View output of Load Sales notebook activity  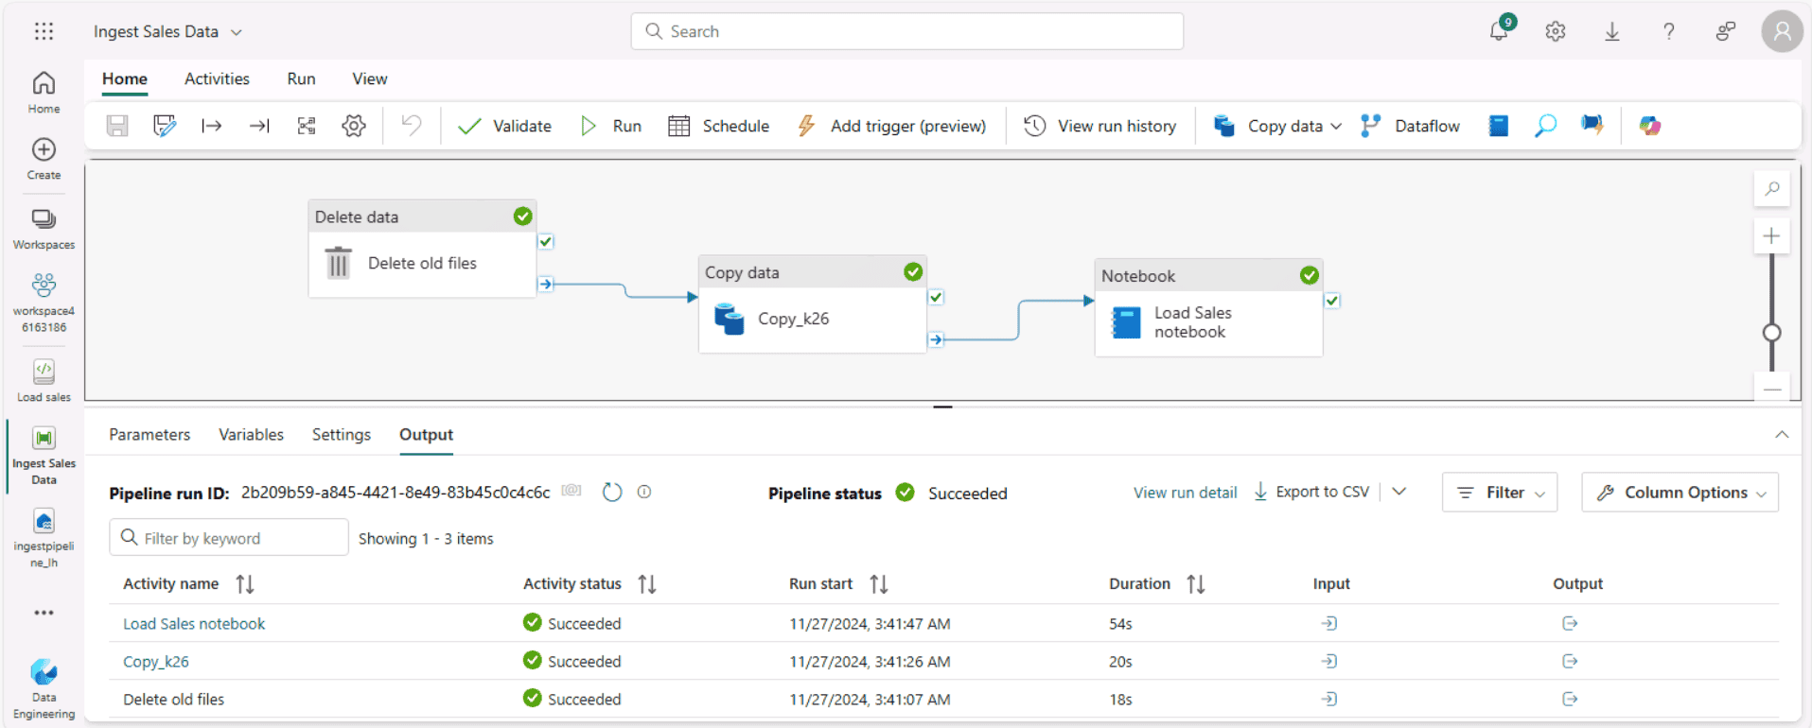click(x=1570, y=624)
